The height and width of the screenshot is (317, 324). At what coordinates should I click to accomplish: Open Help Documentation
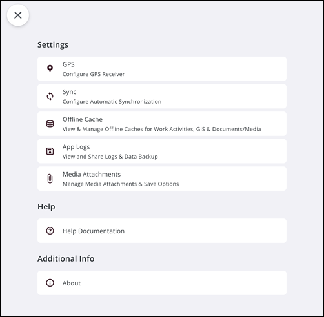162,231
